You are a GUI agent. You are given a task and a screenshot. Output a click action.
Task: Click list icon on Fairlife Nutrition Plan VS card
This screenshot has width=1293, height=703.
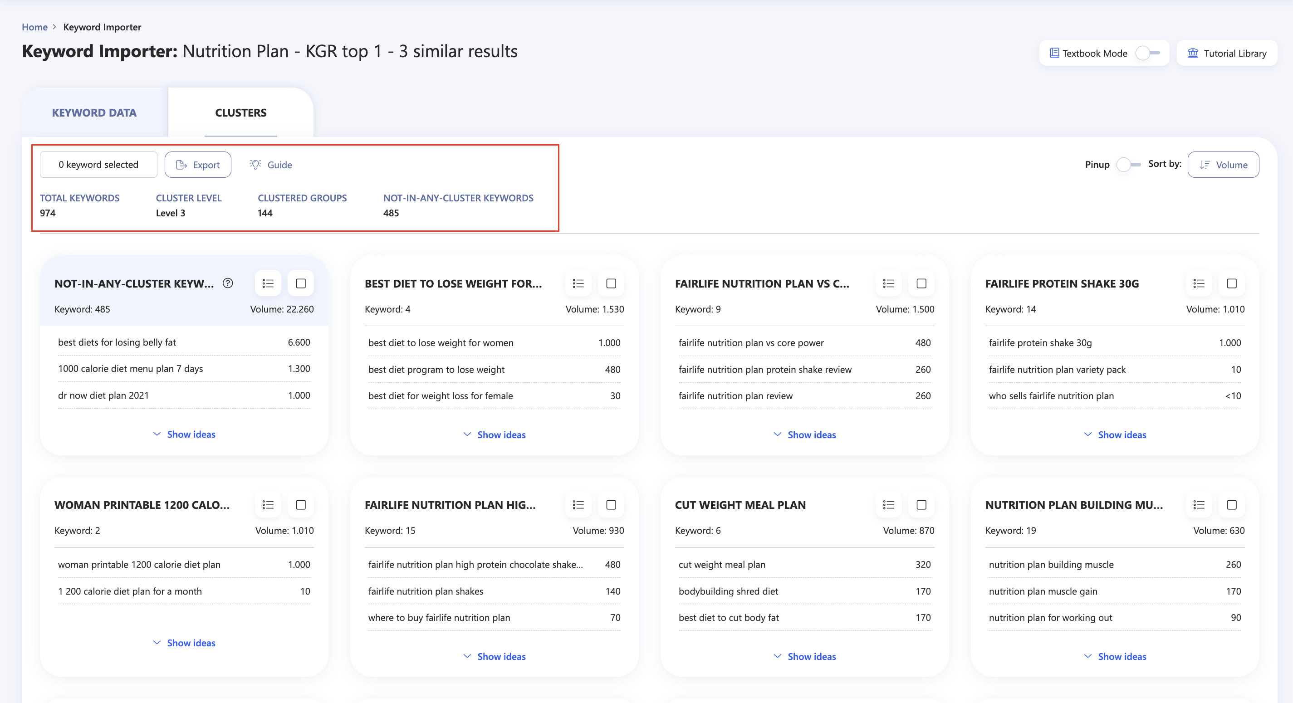[888, 283]
